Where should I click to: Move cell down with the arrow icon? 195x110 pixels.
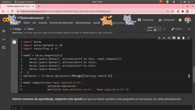click(x=164, y=38)
